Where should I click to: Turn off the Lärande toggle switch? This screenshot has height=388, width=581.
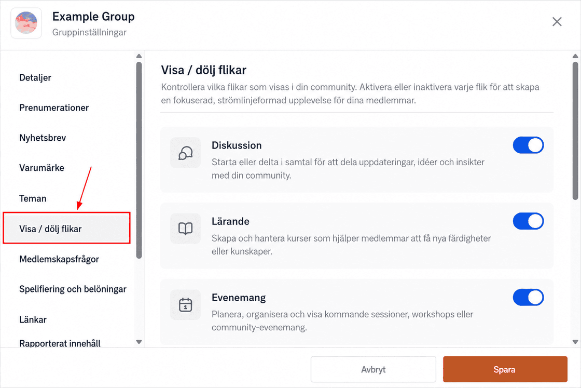[x=528, y=221]
